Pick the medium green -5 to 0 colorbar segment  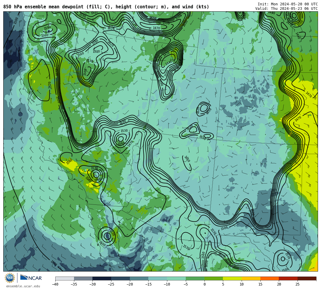195,278
